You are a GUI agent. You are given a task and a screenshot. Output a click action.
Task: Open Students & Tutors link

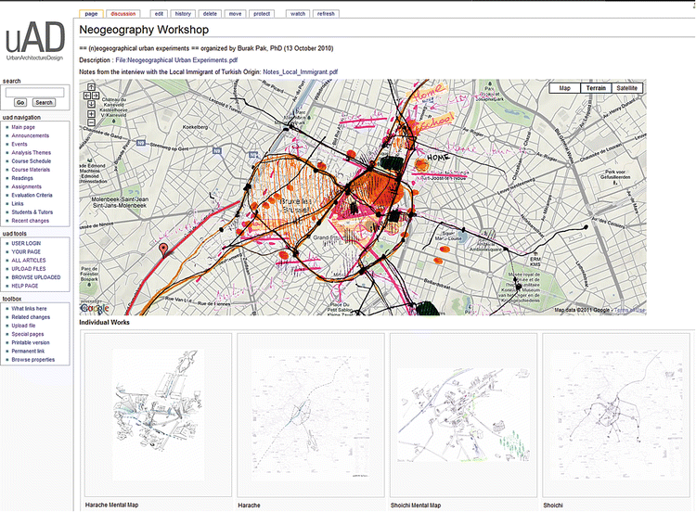coord(32,212)
